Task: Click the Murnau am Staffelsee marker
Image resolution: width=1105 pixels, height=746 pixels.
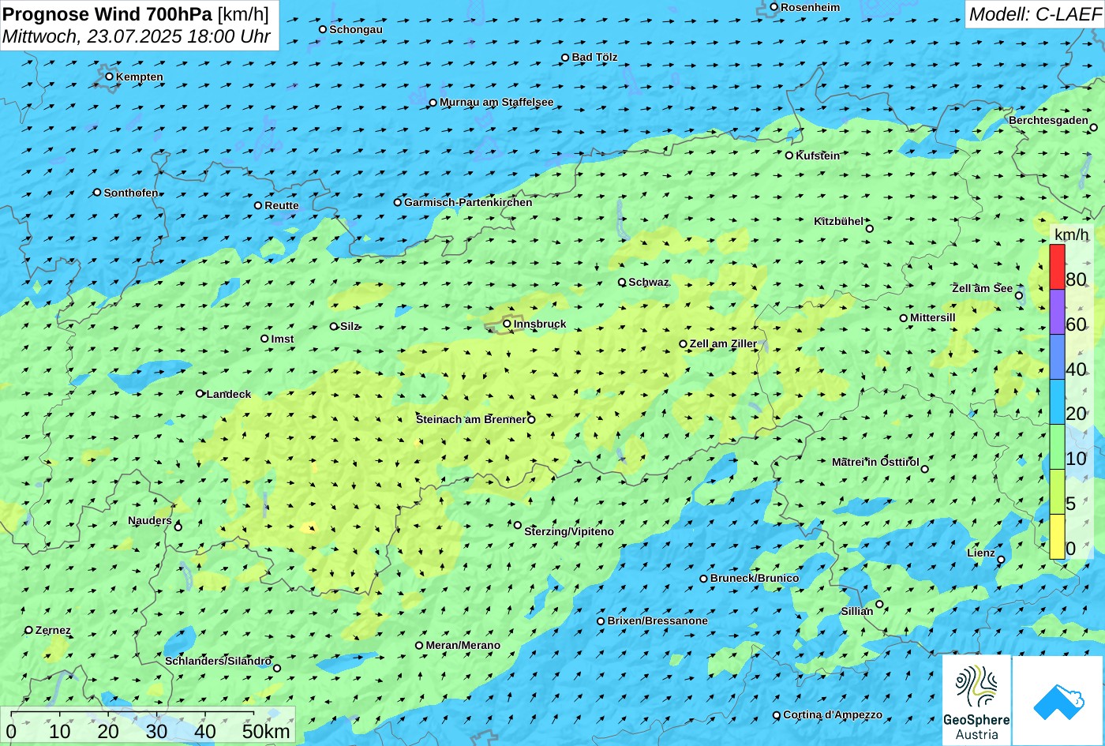Action: tap(433, 103)
